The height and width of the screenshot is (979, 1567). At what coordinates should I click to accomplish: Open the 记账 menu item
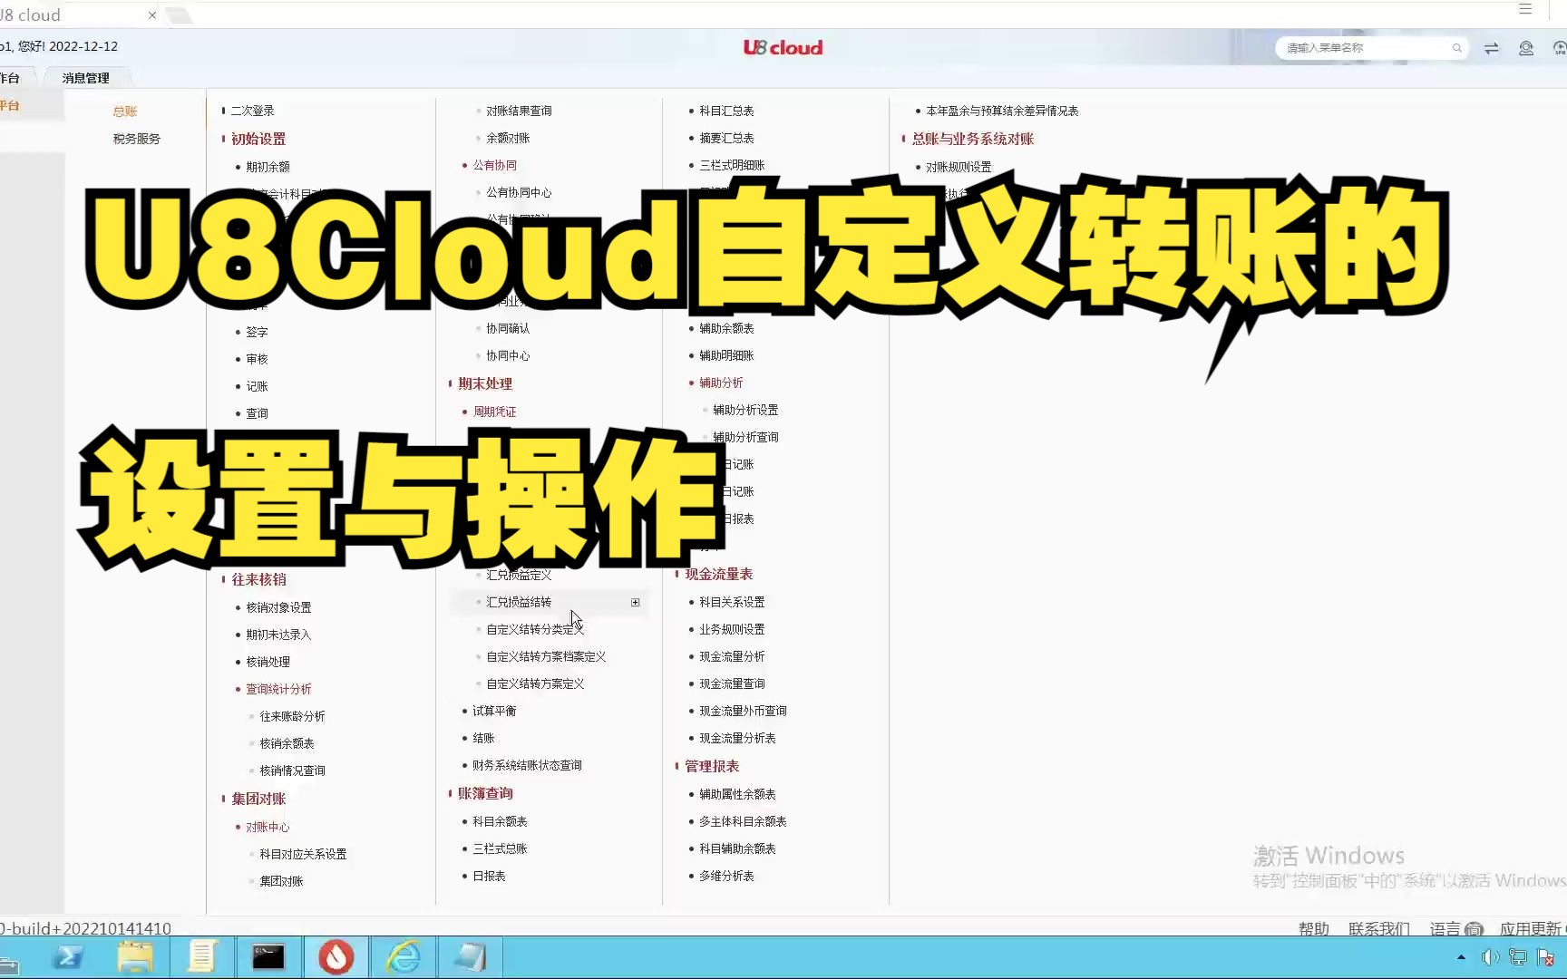[x=257, y=386]
